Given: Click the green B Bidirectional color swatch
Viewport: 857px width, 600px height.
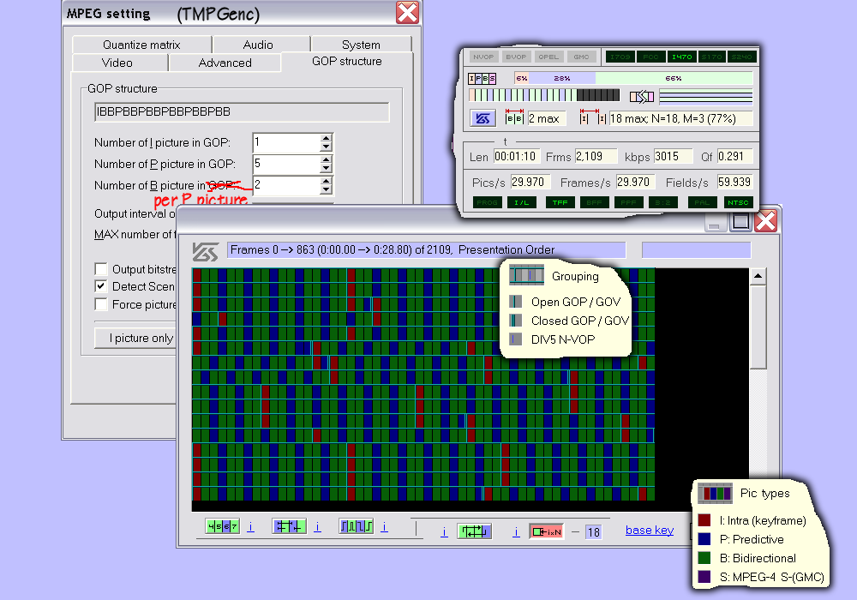Looking at the screenshot, I should point(704,558).
